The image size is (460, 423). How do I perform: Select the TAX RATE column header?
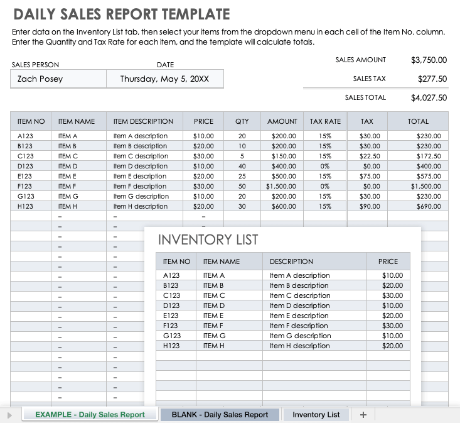325,121
